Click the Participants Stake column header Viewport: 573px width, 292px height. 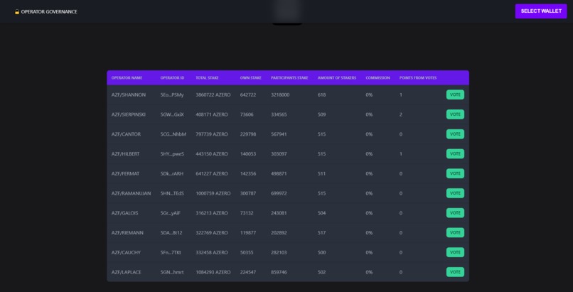coord(289,77)
